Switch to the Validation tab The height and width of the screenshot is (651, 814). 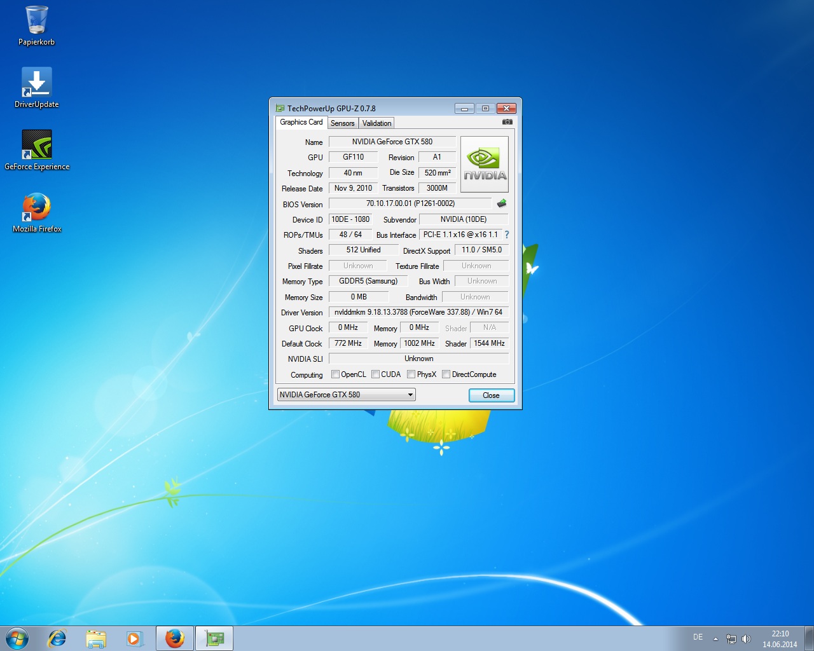[376, 123]
